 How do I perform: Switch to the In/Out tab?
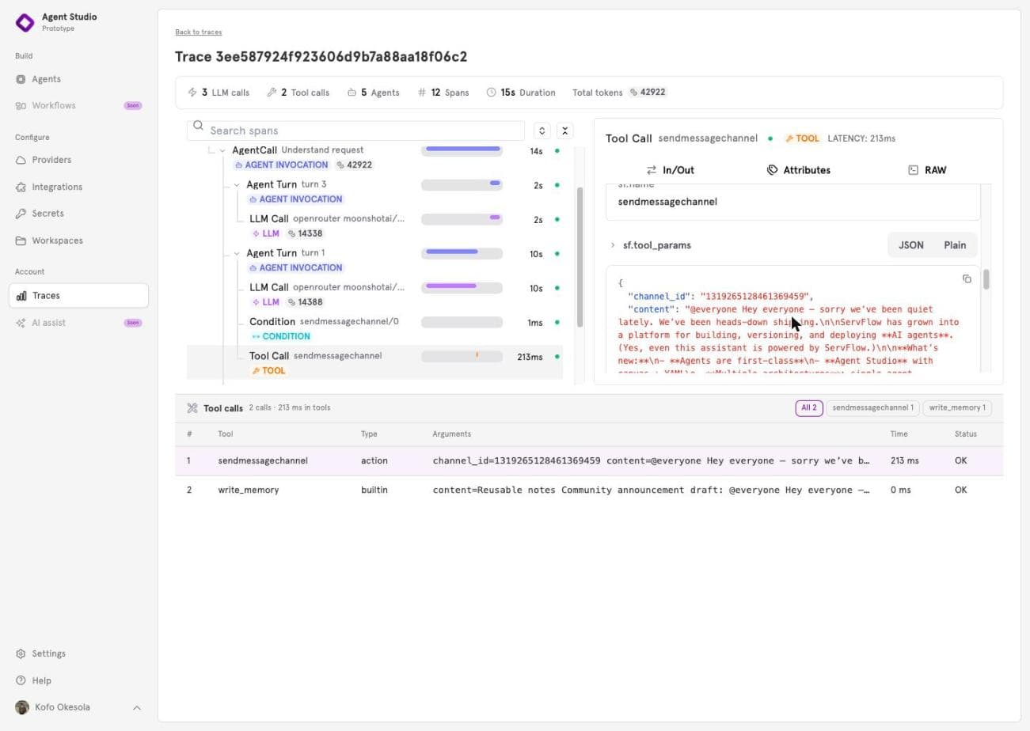point(670,170)
